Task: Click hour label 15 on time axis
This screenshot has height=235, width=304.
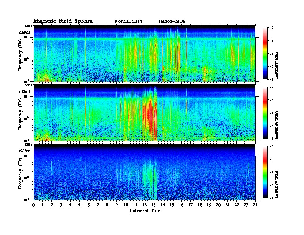Action: click(x=172, y=205)
